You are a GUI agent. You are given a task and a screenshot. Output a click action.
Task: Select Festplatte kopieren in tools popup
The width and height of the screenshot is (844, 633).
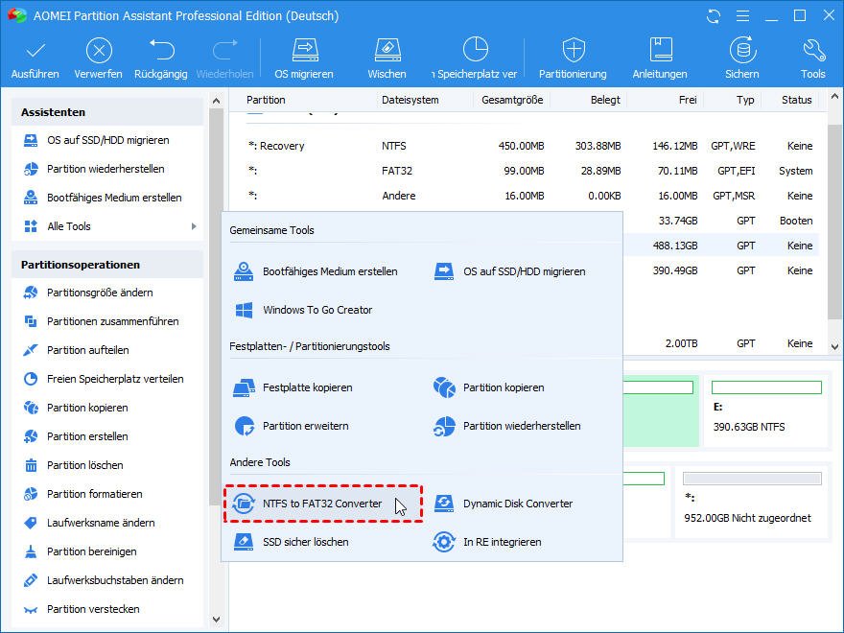click(293, 387)
